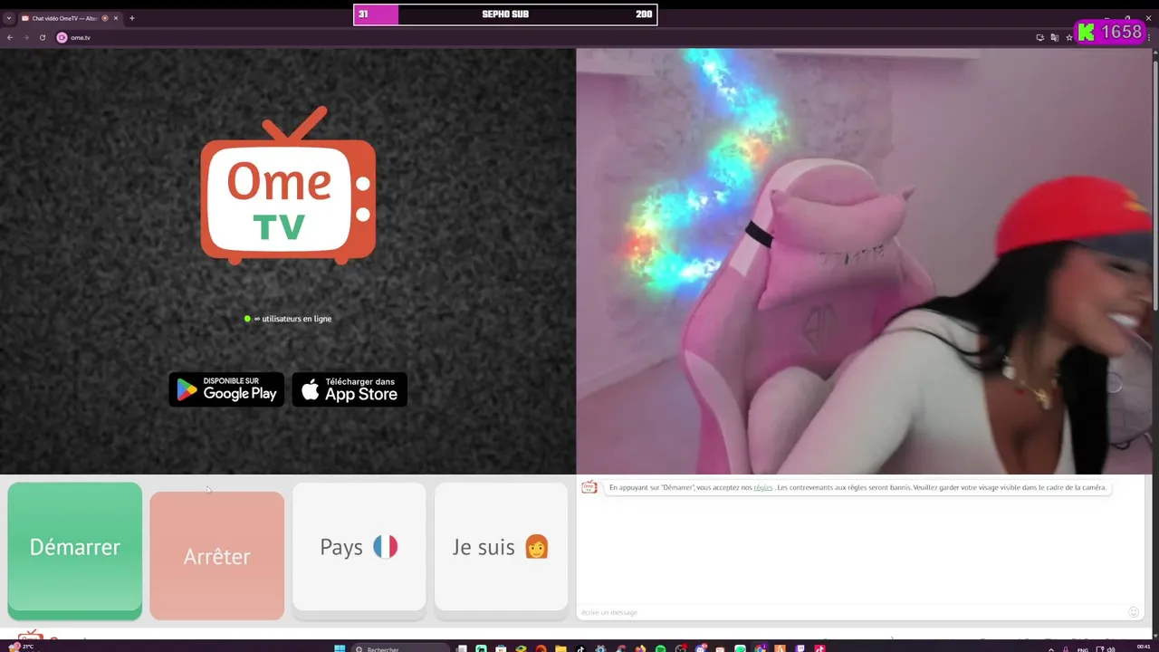Open Spotify from the taskbar

click(661, 648)
